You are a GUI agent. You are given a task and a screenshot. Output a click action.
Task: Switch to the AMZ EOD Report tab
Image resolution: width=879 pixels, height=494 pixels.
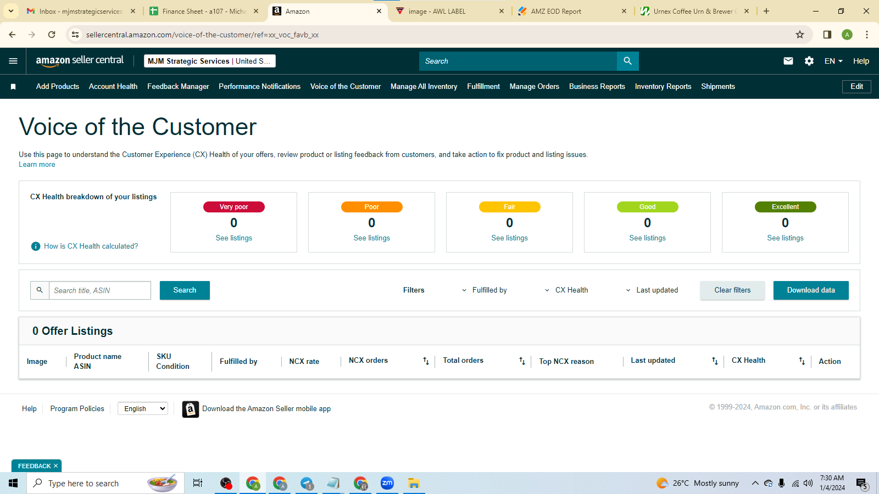(x=571, y=11)
